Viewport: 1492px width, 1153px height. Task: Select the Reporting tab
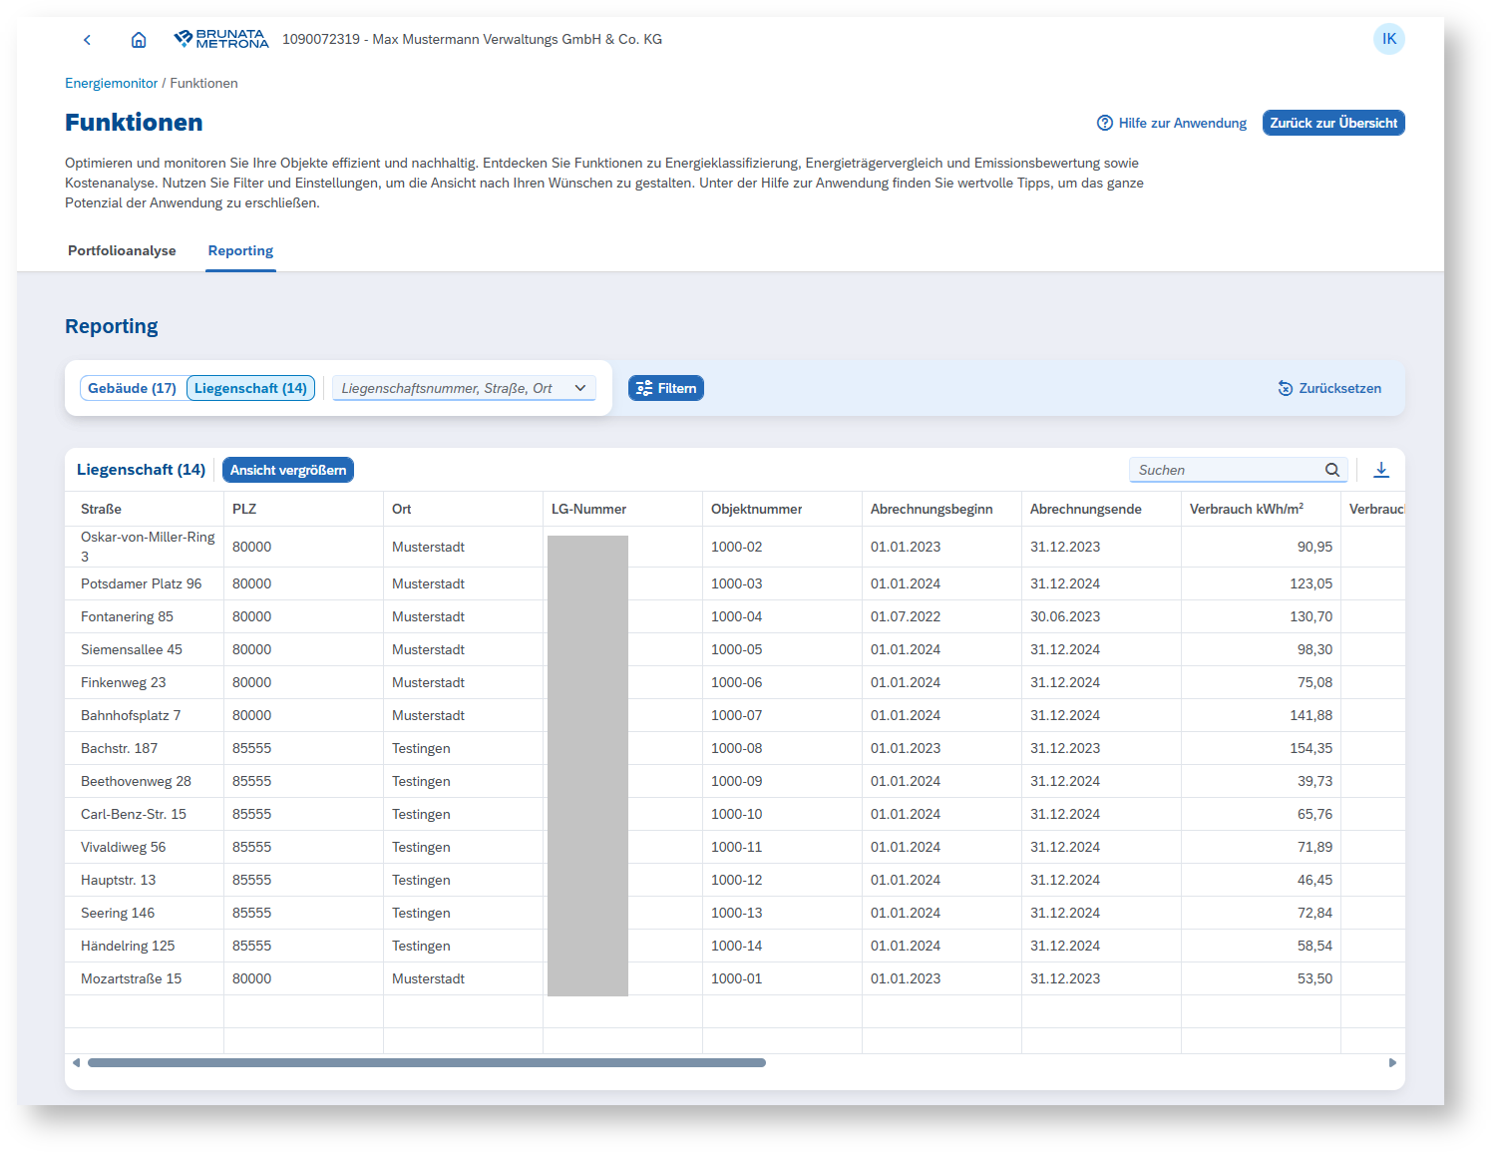tap(240, 250)
